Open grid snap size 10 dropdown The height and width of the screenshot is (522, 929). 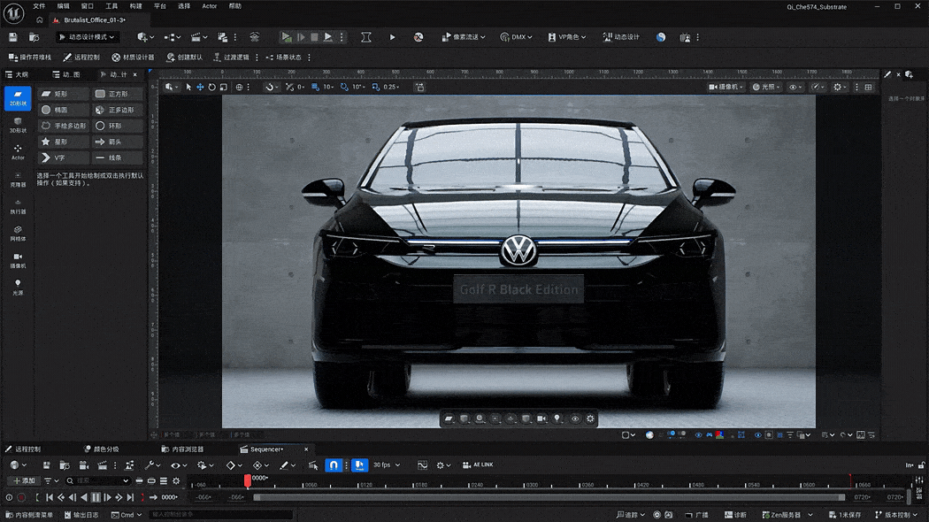(329, 87)
